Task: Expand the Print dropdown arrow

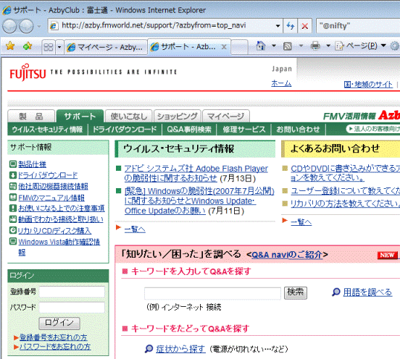Action: pos(328,46)
